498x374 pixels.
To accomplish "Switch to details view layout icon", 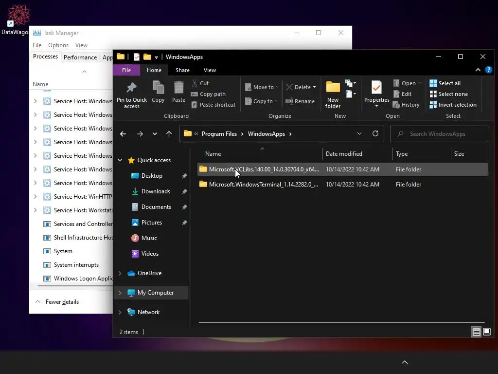I will (477, 332).
